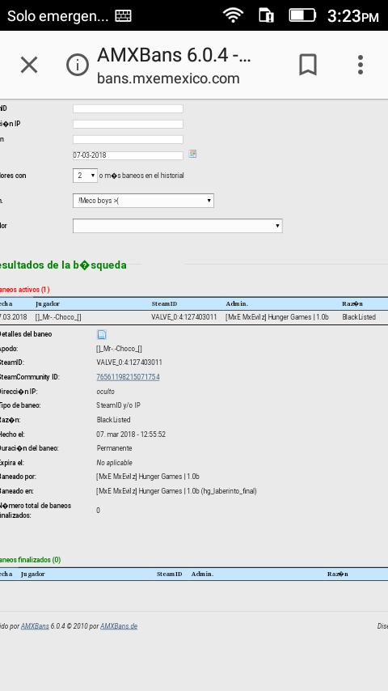Screen dimensions: 388x691
Task: Open the calendar date picker icon
Action: coord(192,154)
